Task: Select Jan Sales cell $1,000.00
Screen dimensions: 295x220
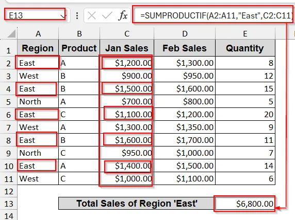Action: click(127, 178)
